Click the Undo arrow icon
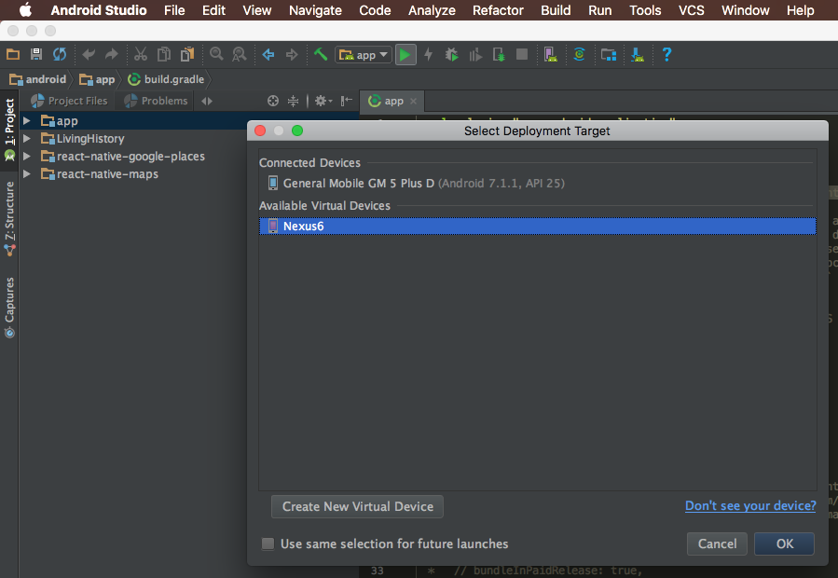This screenshot has width=838, height=578. [x=89, y=55]
